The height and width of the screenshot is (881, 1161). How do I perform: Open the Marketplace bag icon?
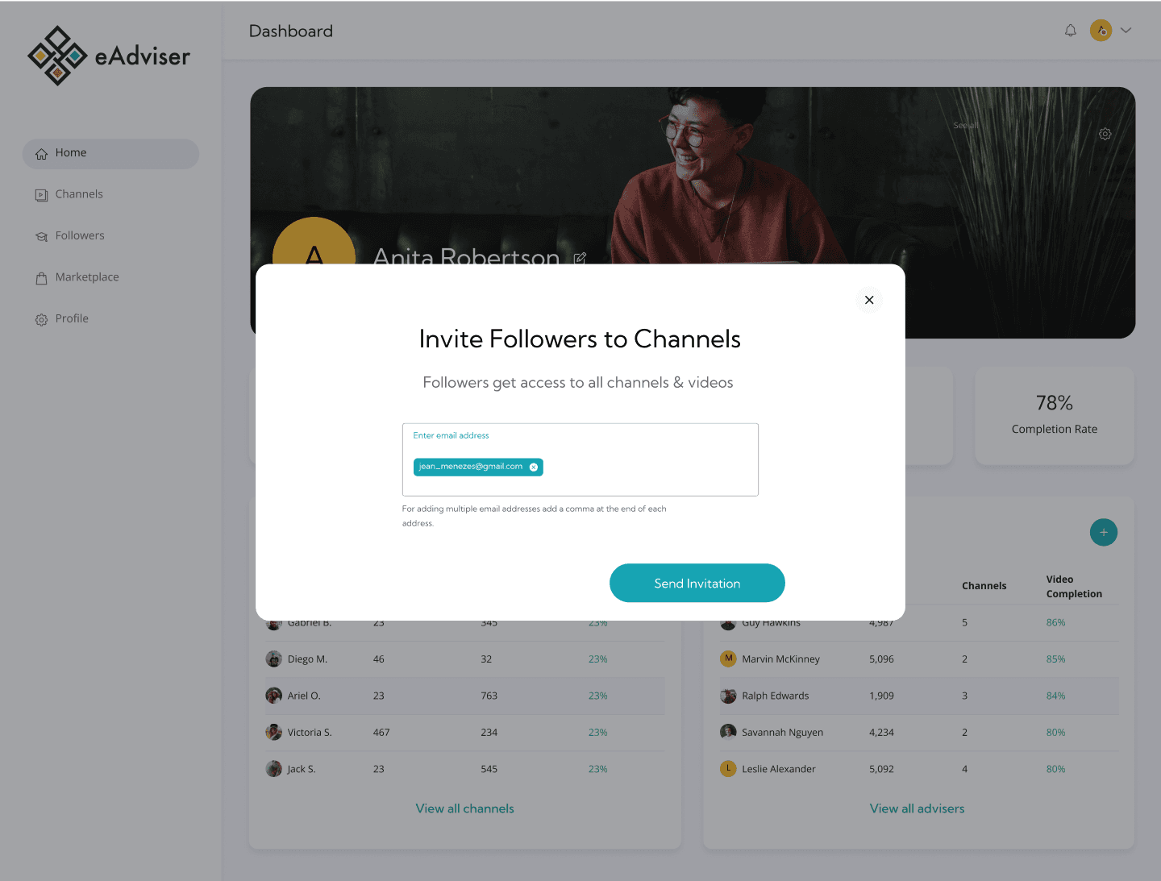41,277
